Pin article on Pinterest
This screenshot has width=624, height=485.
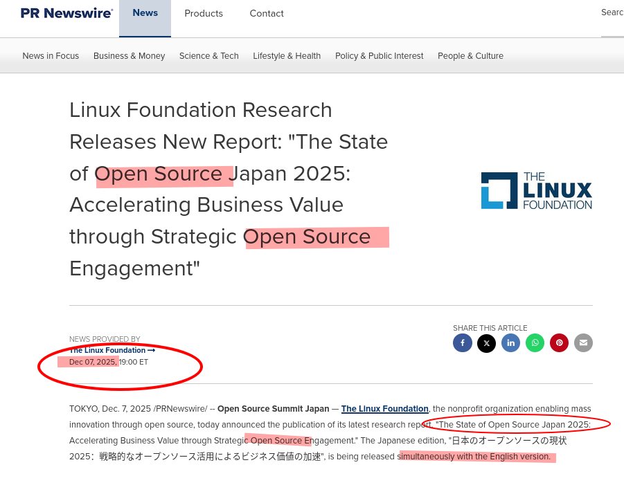pos(559,343)
